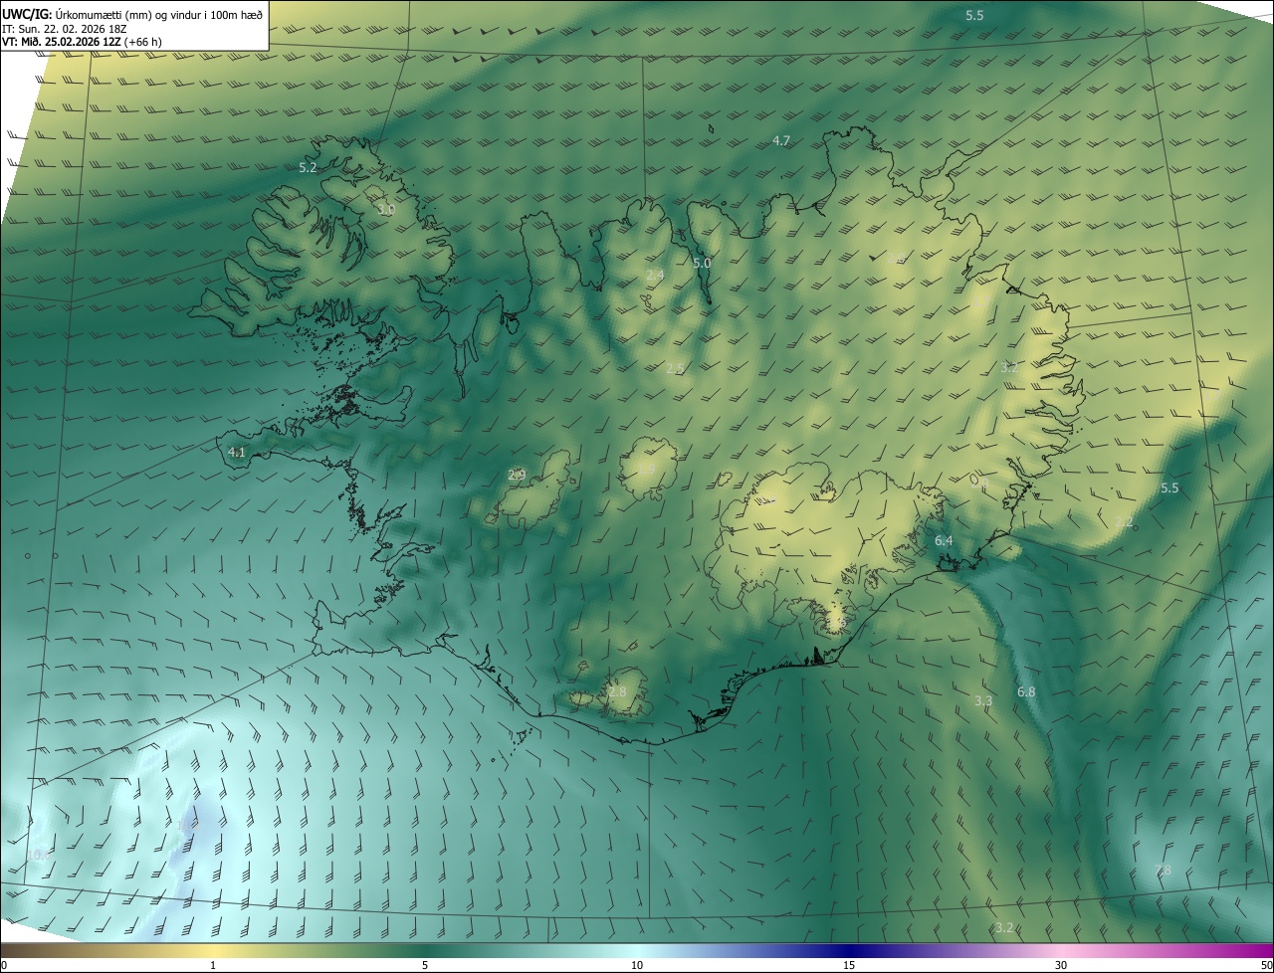Click the title text 'UWC/IG: Úrkomumætti (mm) og vindur í 100m hæð'

tap(132, 14)
